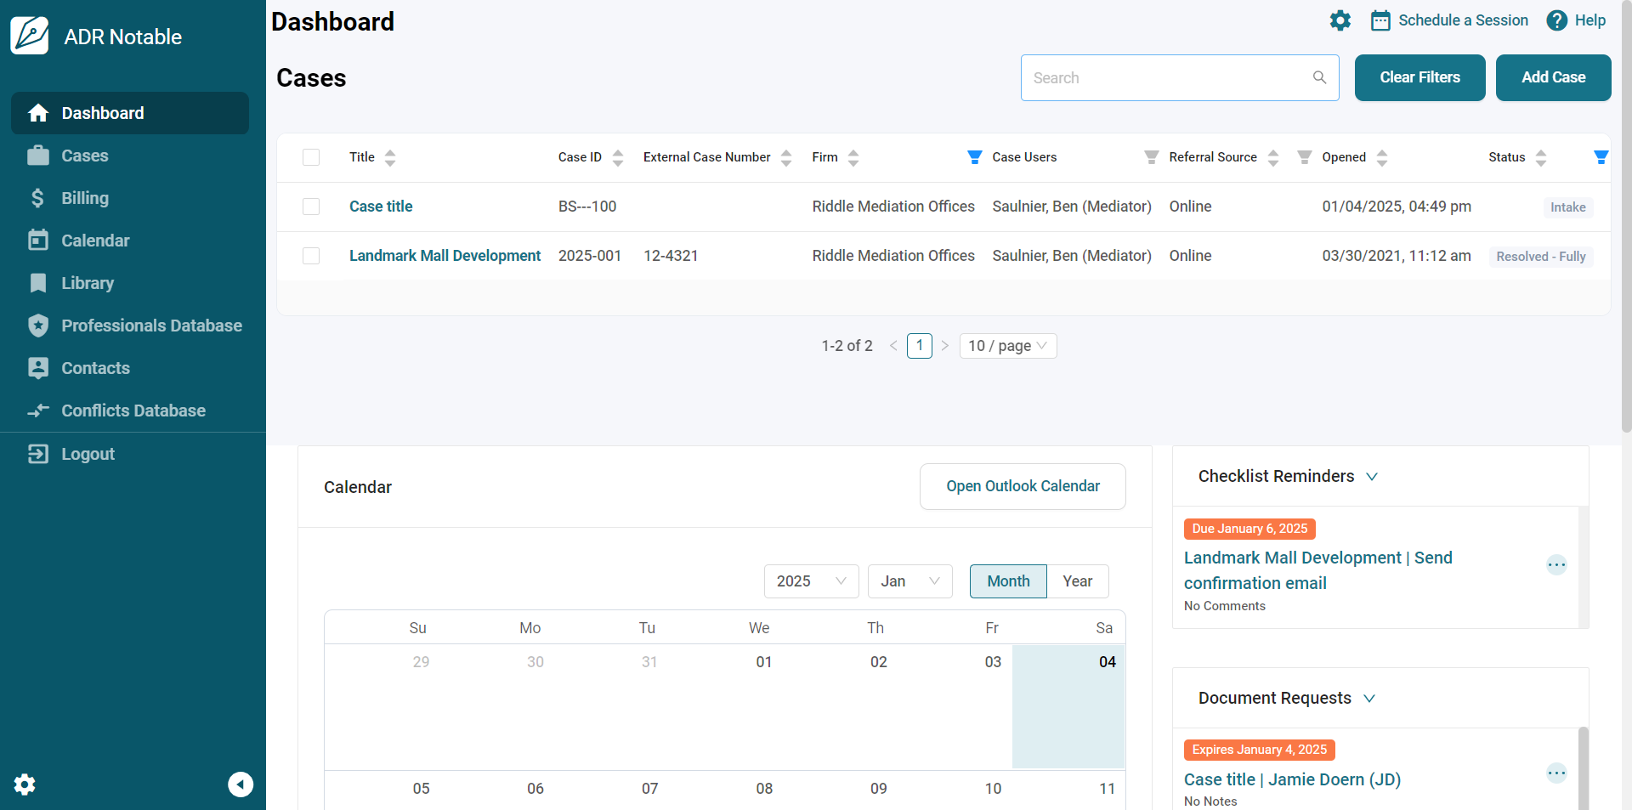The height and width of the screenshot is (810, 1632).
Task: Open Billing in the sidebar
Action: pos(85,198)
